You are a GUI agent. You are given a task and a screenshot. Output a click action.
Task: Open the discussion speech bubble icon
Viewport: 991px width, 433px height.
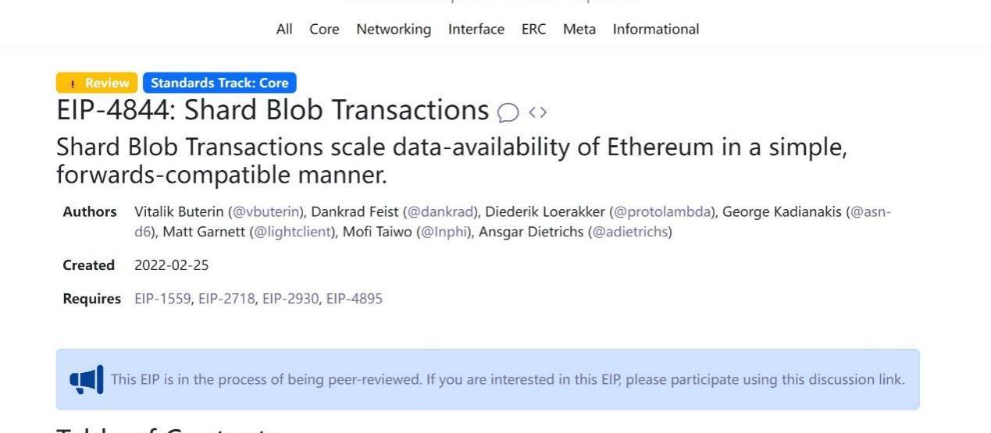coord(508,113)
